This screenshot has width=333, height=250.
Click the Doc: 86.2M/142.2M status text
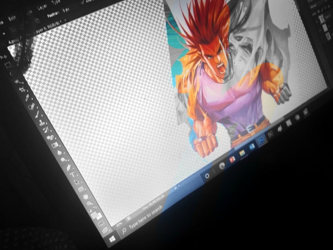153,202
